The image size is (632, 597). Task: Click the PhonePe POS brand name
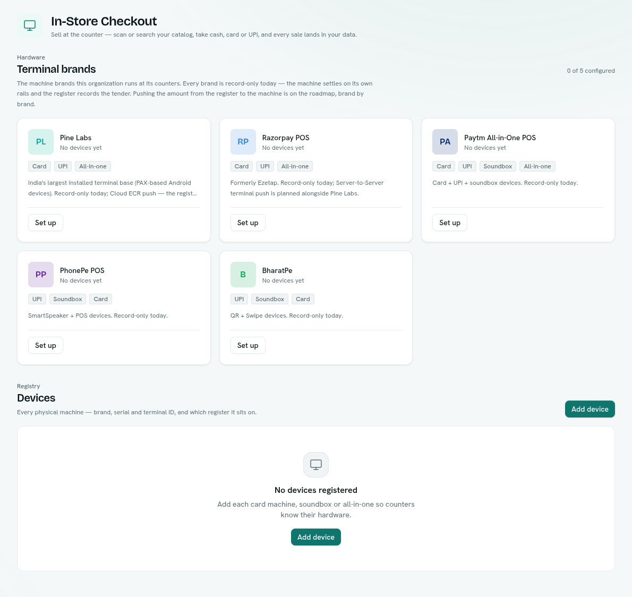coord(82,270)
